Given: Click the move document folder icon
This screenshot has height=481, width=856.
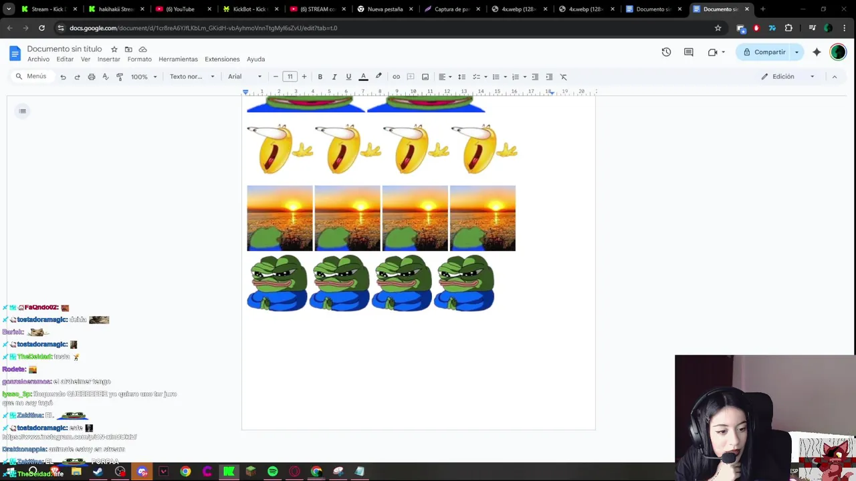Looking at the screenshot, I should 128,49.
